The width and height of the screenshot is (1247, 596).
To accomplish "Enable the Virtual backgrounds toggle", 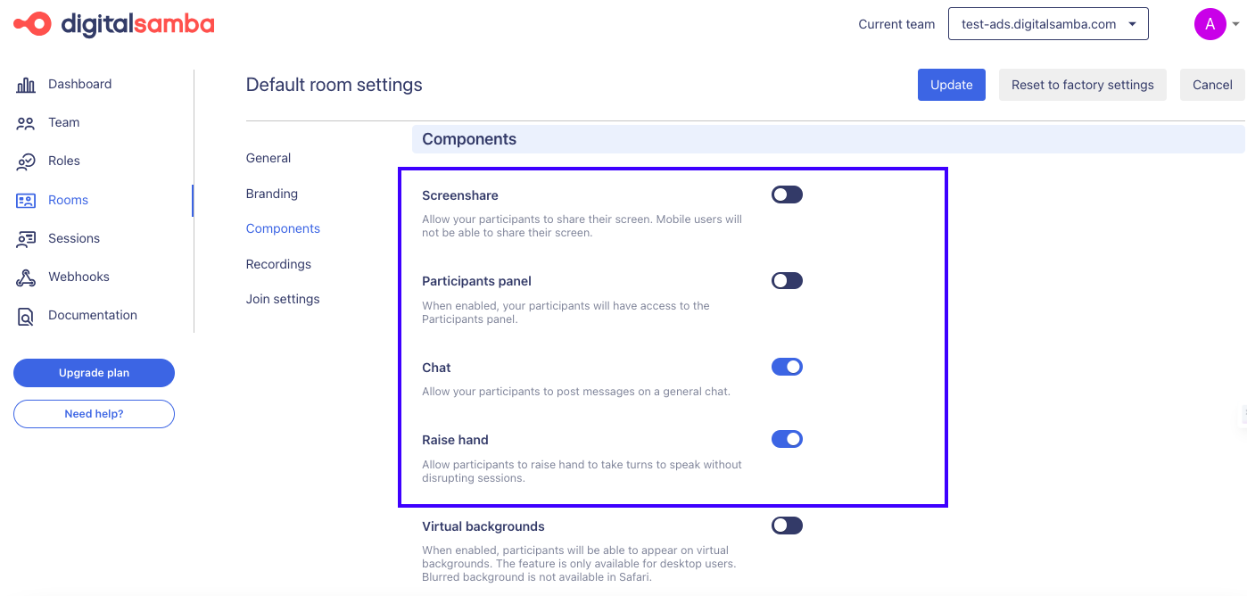I will click(x=787, y=526).
